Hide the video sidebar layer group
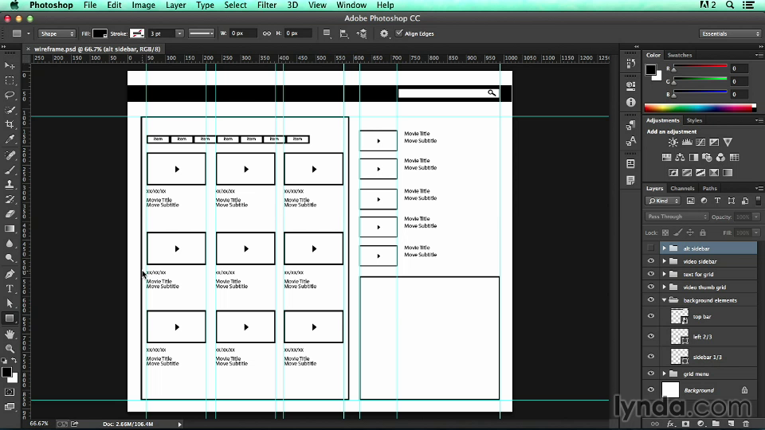 click(x=651, y=261)
